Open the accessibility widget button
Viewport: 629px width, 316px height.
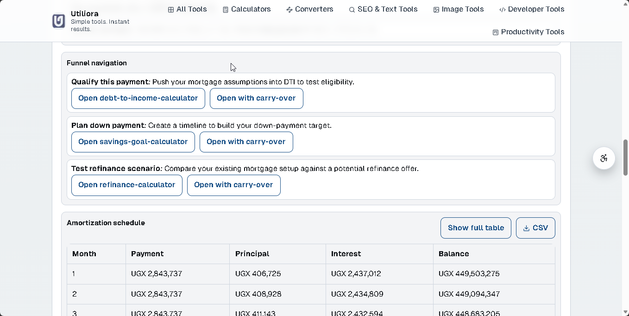[604, 158]
